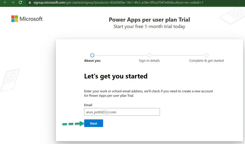Viewport: 245px width, 144px height.
Task: Click the padlock site security icon
Action: [30, 2]
